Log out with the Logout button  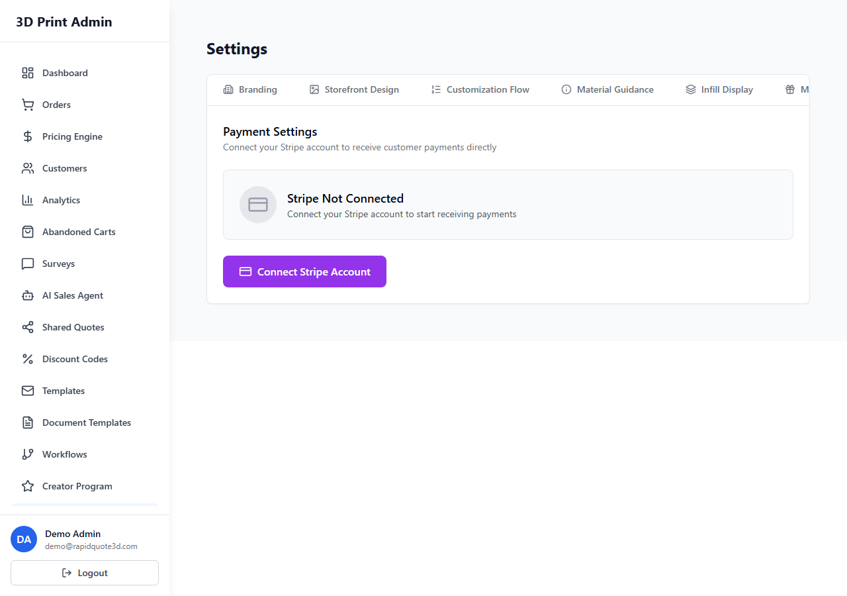click(85, 573)
